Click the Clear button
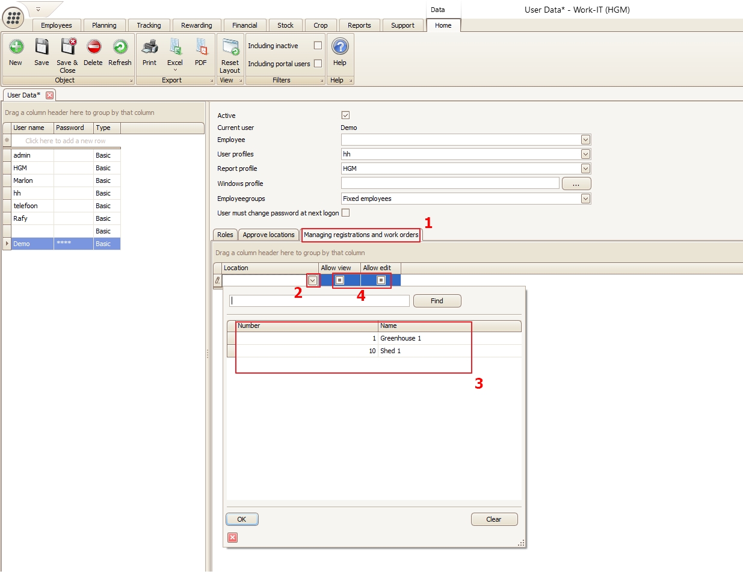The height and width of the screenshot is (574, 743). pyautogui.click(x=494, y=519)
